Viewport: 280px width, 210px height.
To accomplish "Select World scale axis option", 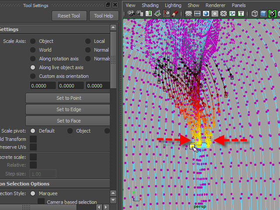I will pos(33,50).
